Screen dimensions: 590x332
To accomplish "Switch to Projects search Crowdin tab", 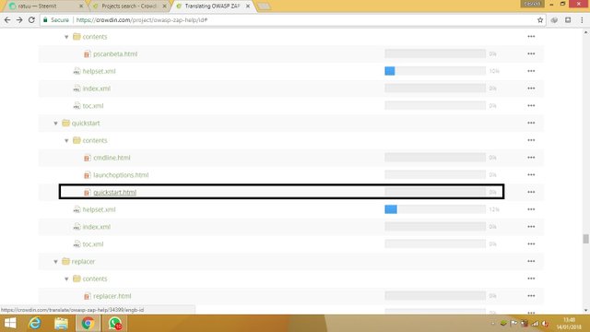I will click(128, 6).
